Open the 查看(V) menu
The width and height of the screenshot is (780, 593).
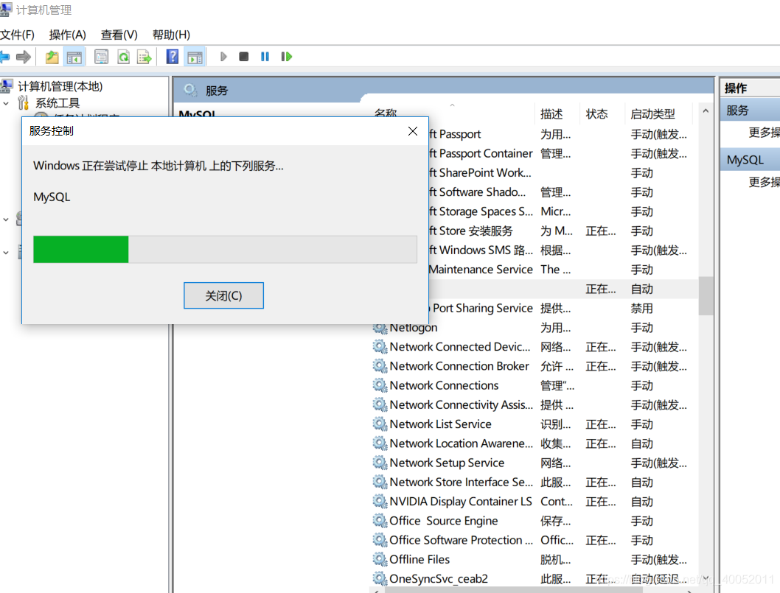(119, 35)
